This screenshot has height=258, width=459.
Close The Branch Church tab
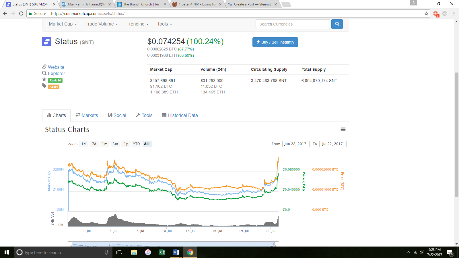(165, 4)
